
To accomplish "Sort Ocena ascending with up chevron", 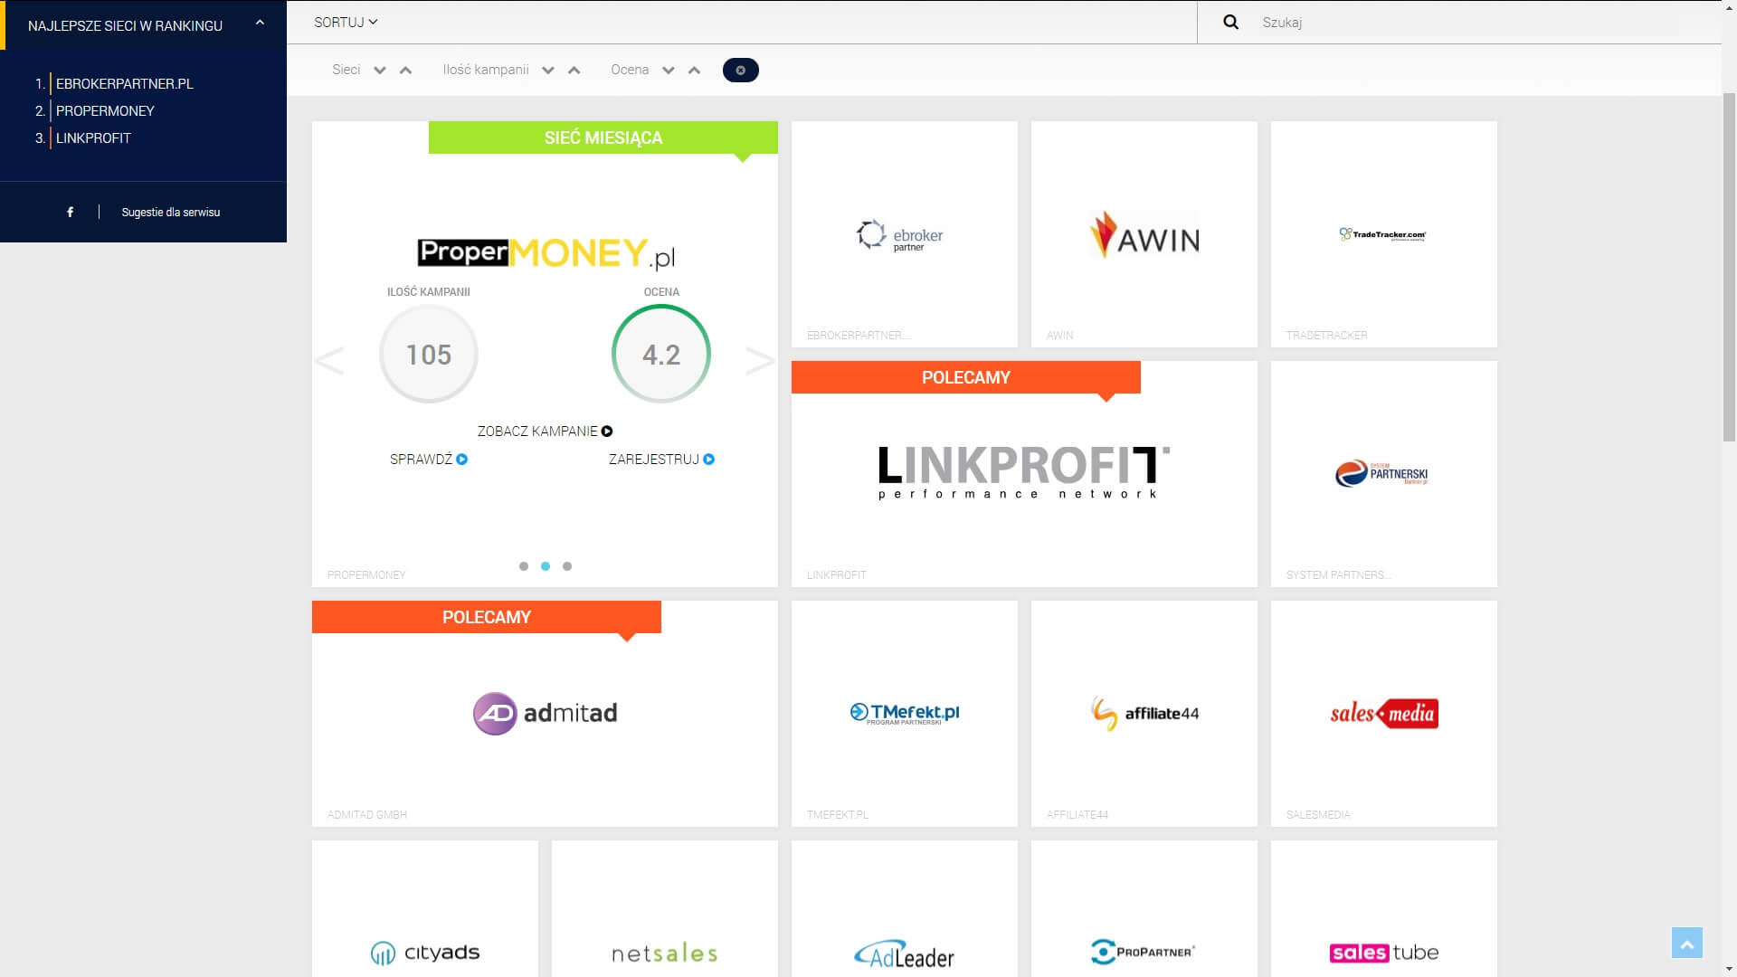I will 694,71.
